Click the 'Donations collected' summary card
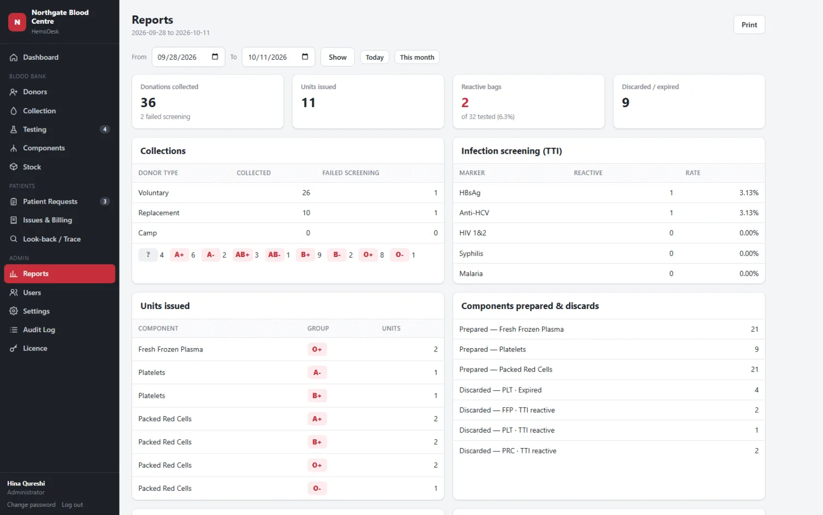This screenshot has width=823, height=515. point(207,102)
